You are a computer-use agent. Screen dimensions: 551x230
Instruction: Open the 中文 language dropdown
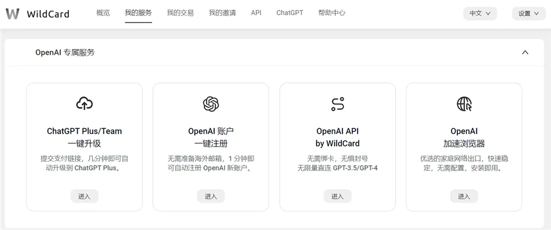point(480,14)
